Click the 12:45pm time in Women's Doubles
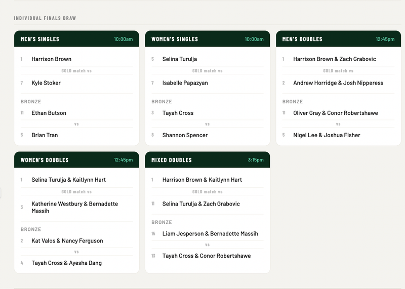 tap(124, 160)
